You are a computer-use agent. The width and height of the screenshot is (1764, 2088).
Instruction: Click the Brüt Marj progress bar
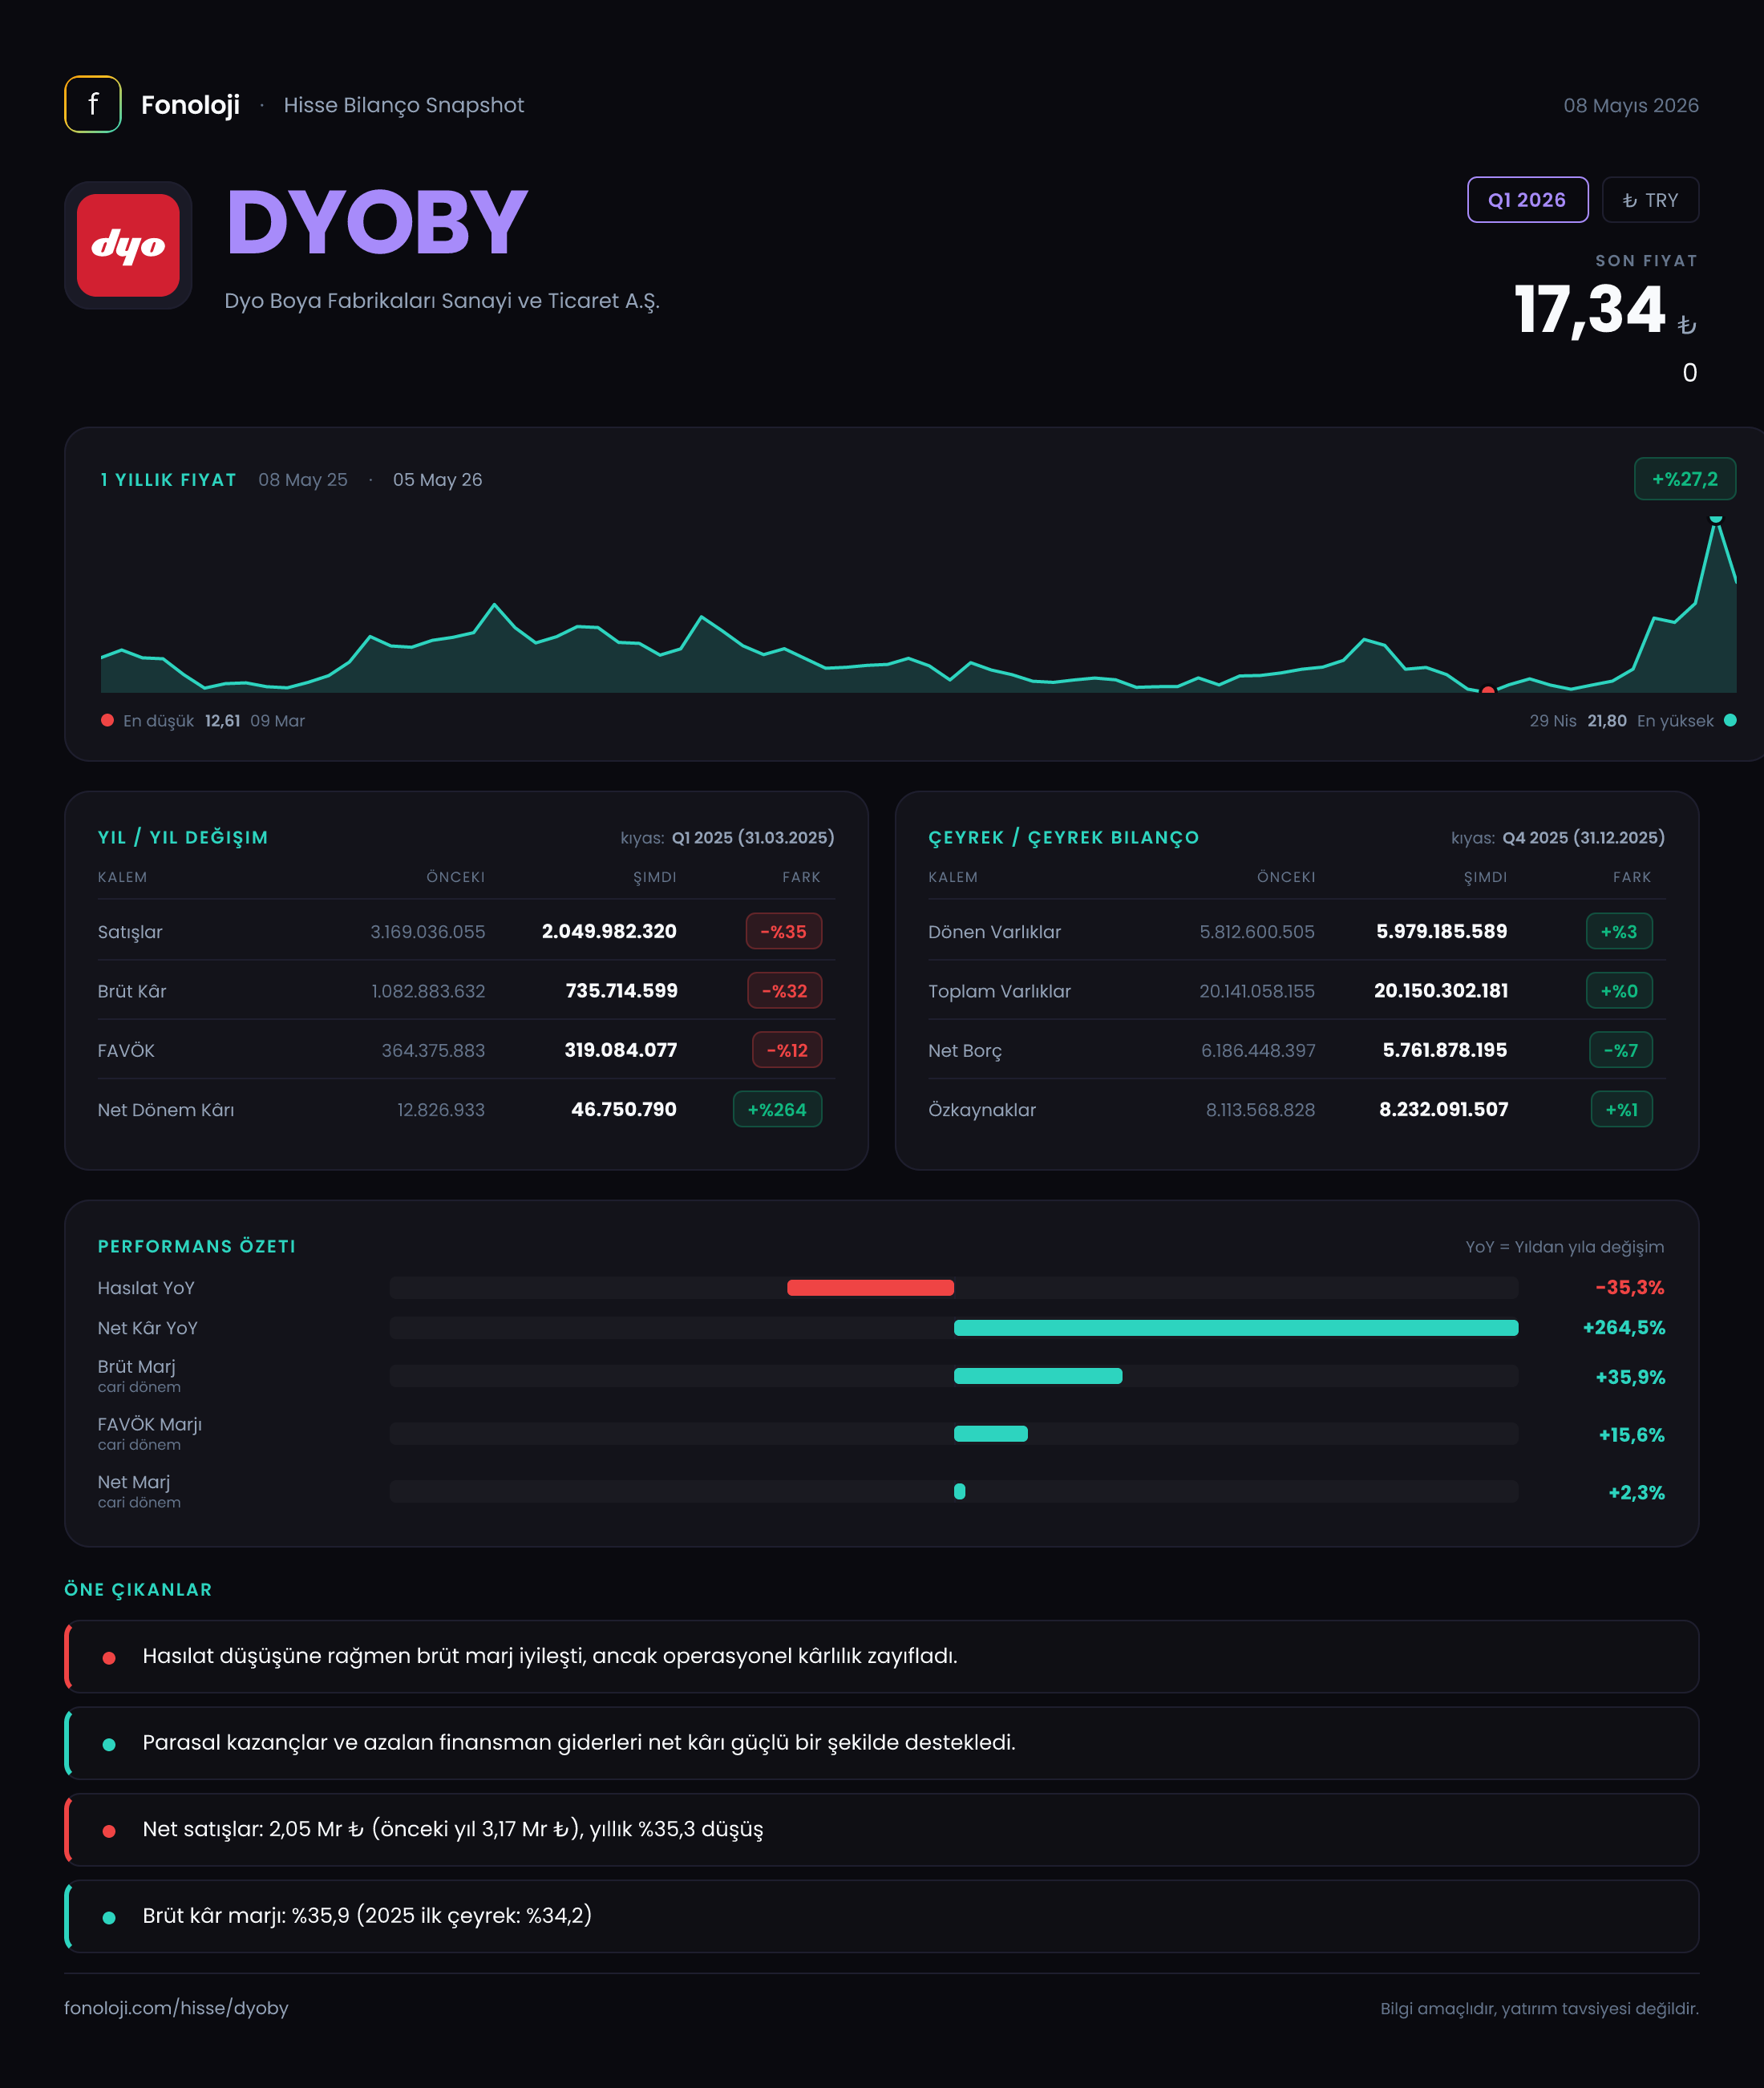pos(1038,1376)
